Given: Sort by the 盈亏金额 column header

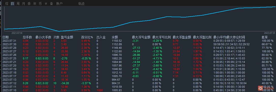Looking at the screenshot, I should click(x=67, y=37).
